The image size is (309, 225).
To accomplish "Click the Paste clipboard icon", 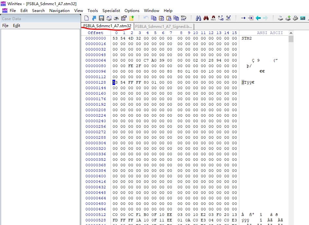I will point(169,18).
